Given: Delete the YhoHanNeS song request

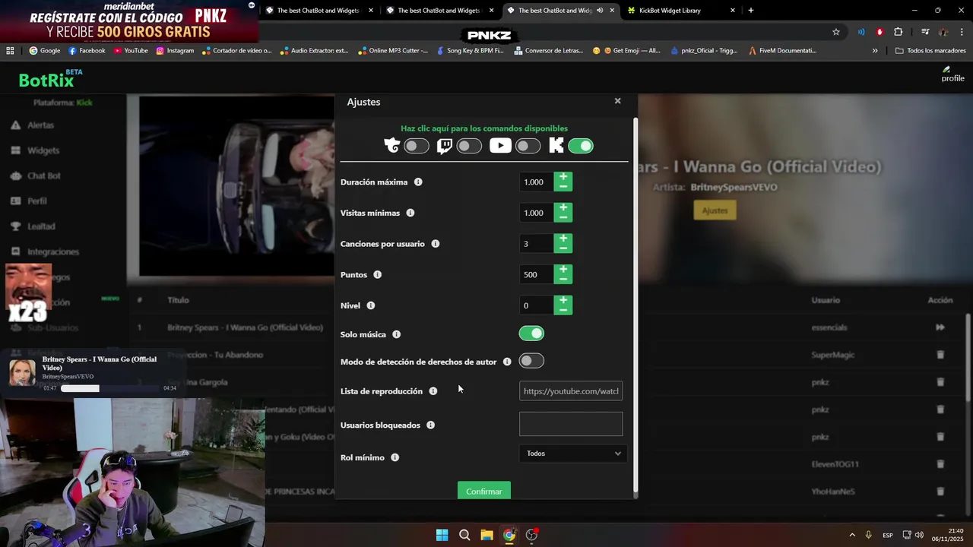Looking at the screenshot, I should [940, 492].
